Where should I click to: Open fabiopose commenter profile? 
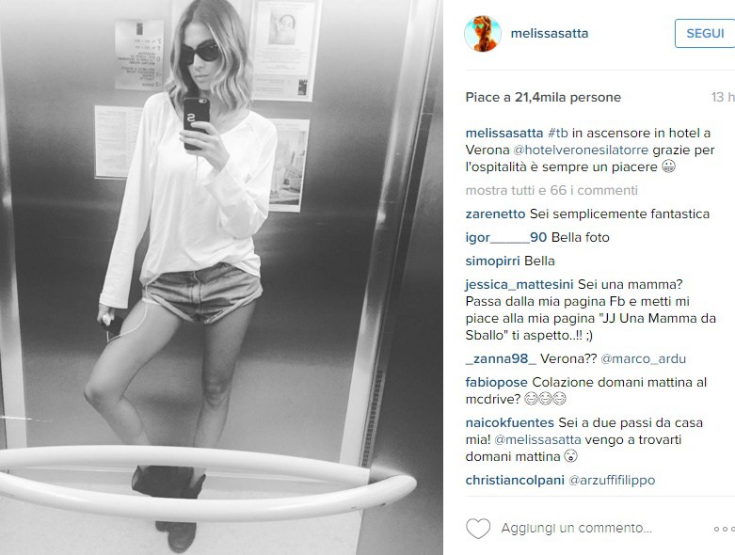pos(496,382)
